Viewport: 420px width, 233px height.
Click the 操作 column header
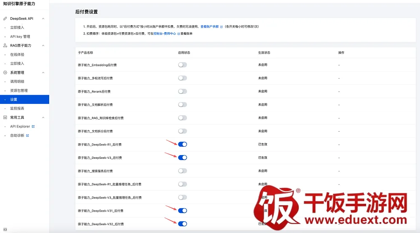[341, 53]
